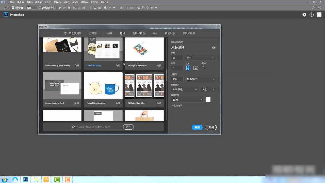325x183 pixels.
Task: Open the search icon at top right
Action: coord(314,8)
